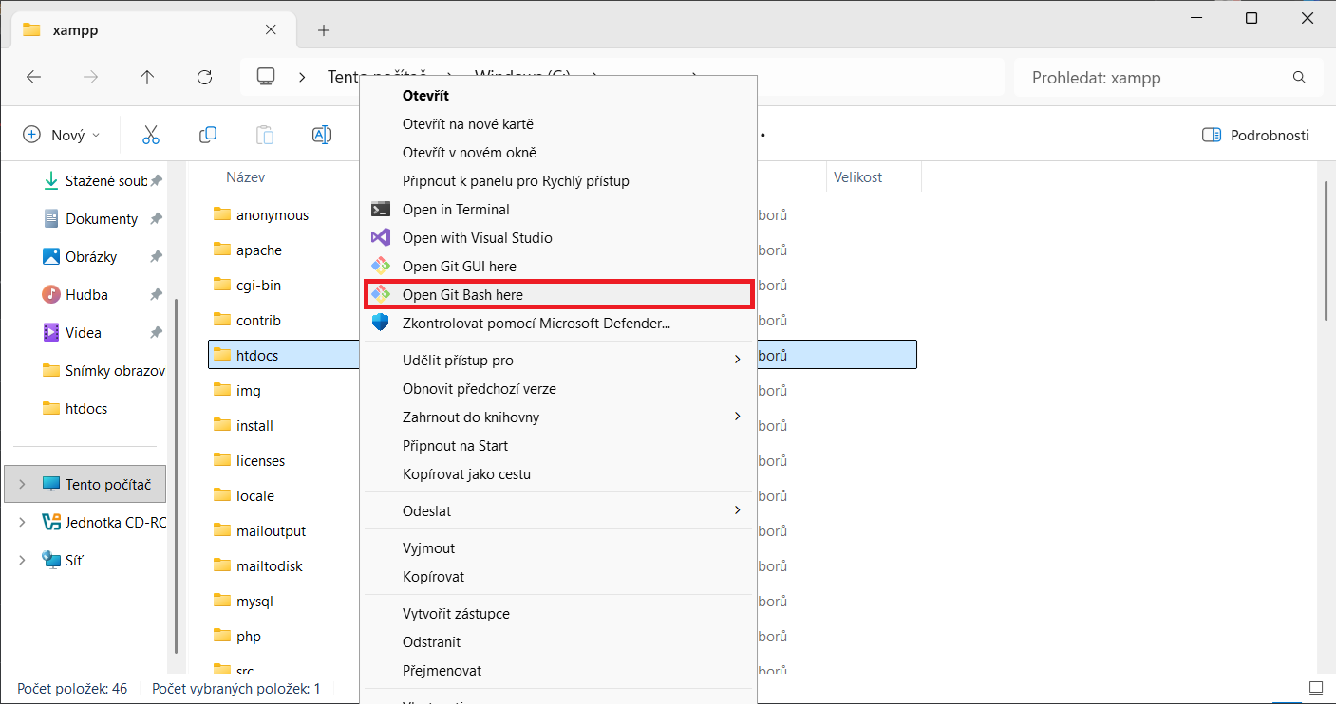The width and height of the screenshot is (1336, 704).
Task: Expand the Tento počítač tree node
Action: 23,484
